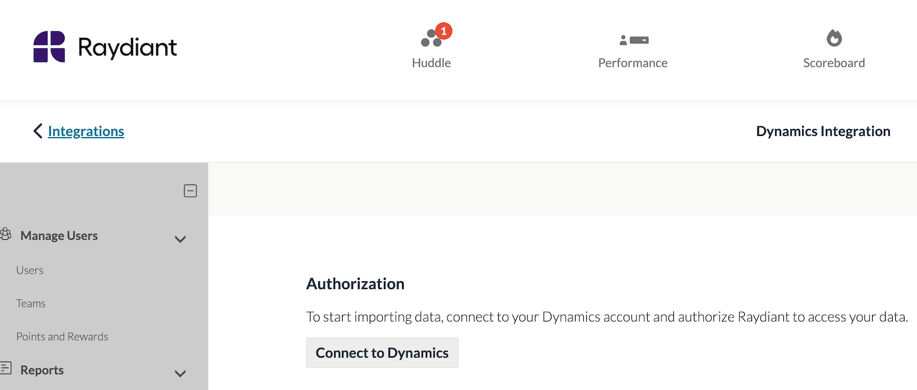917x390 pixels.
Task: Collapse the sidebar using the minus icon
Action: point(190,191)
